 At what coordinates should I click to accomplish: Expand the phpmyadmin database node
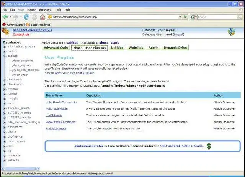click(4, 141)
